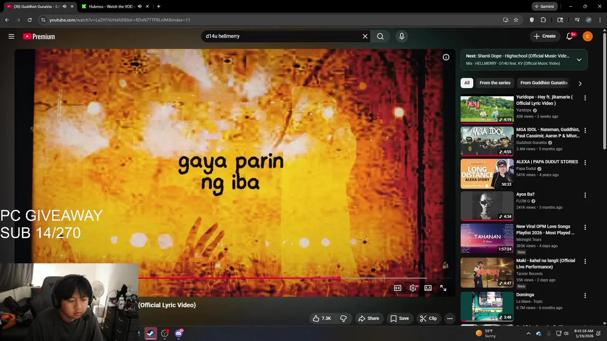The height and width of the screenshot is (341, 607).
Task: Open the Yuridope channel link
Action: click(524, 110)
